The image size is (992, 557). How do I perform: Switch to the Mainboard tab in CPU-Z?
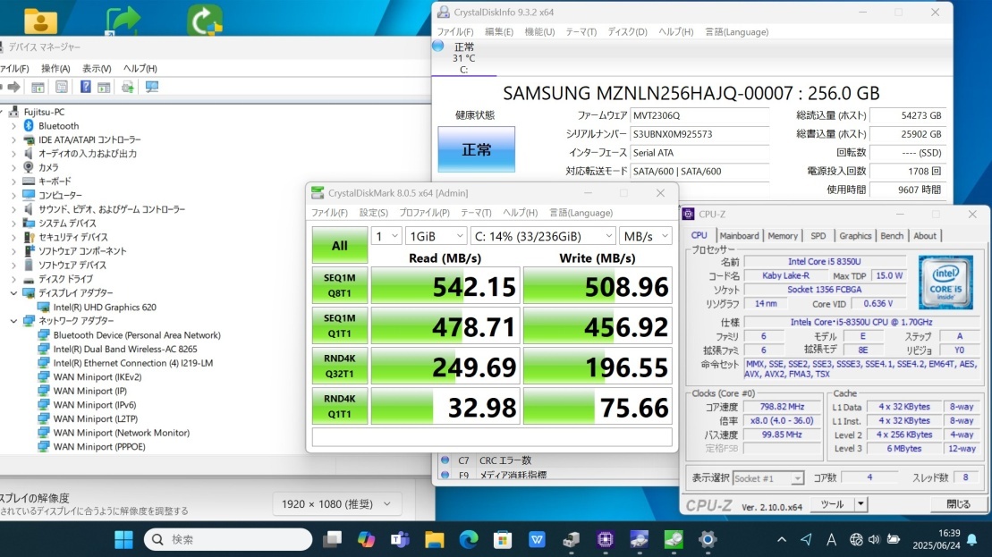[x=739, y=236]
